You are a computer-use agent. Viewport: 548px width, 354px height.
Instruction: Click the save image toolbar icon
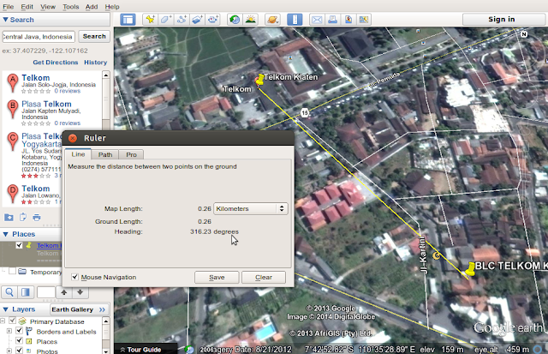coord(348,20)
